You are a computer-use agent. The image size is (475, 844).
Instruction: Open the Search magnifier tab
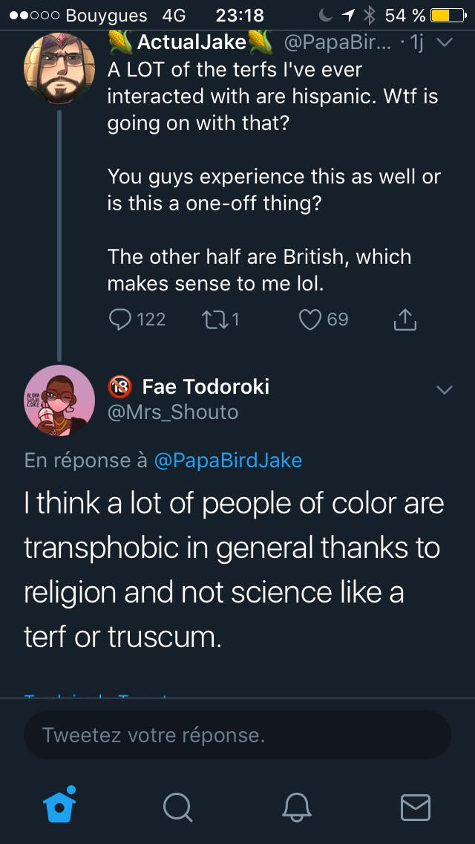tap(177, 806)
